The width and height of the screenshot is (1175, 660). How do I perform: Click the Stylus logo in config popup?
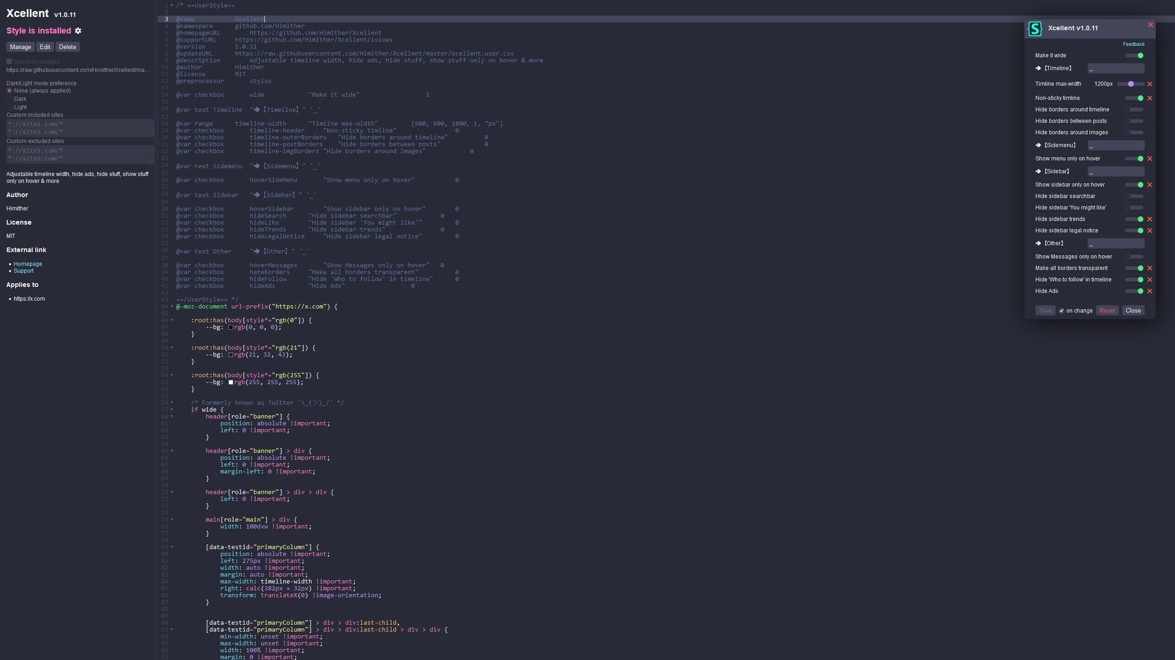(x=1035, y=28)
